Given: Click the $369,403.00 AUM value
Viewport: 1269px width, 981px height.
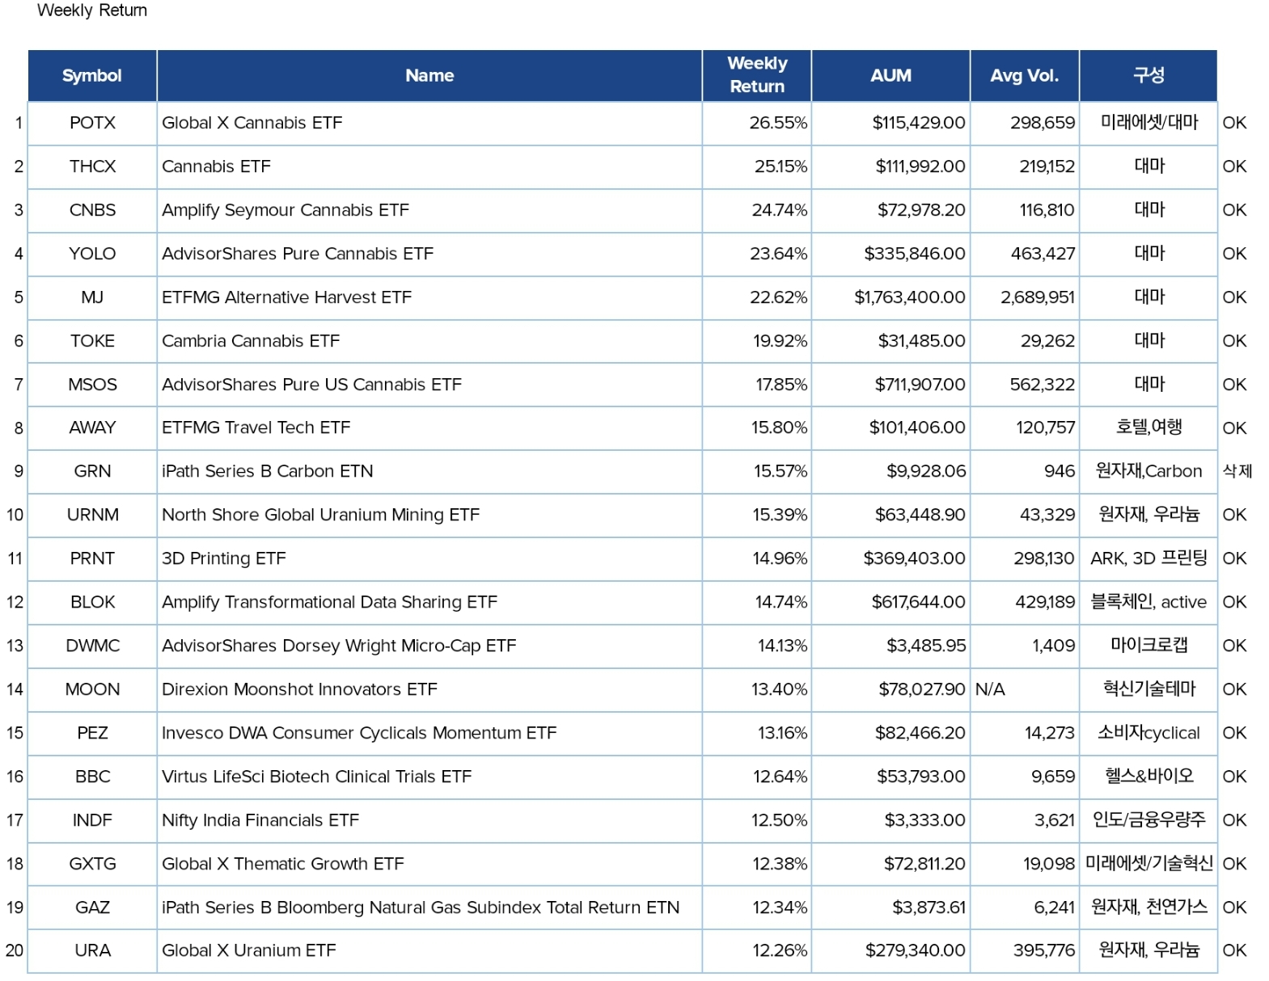Looking at the screenshot, I should (914, 558).
